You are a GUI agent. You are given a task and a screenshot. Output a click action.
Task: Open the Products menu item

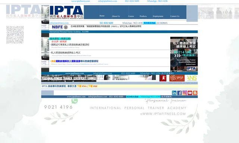pos(143,16)
